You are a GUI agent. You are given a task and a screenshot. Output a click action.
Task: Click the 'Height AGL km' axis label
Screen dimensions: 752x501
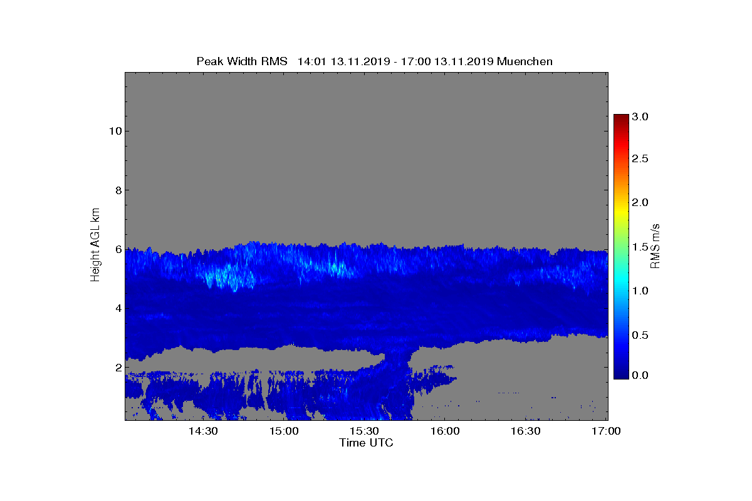tap(95, 246)
